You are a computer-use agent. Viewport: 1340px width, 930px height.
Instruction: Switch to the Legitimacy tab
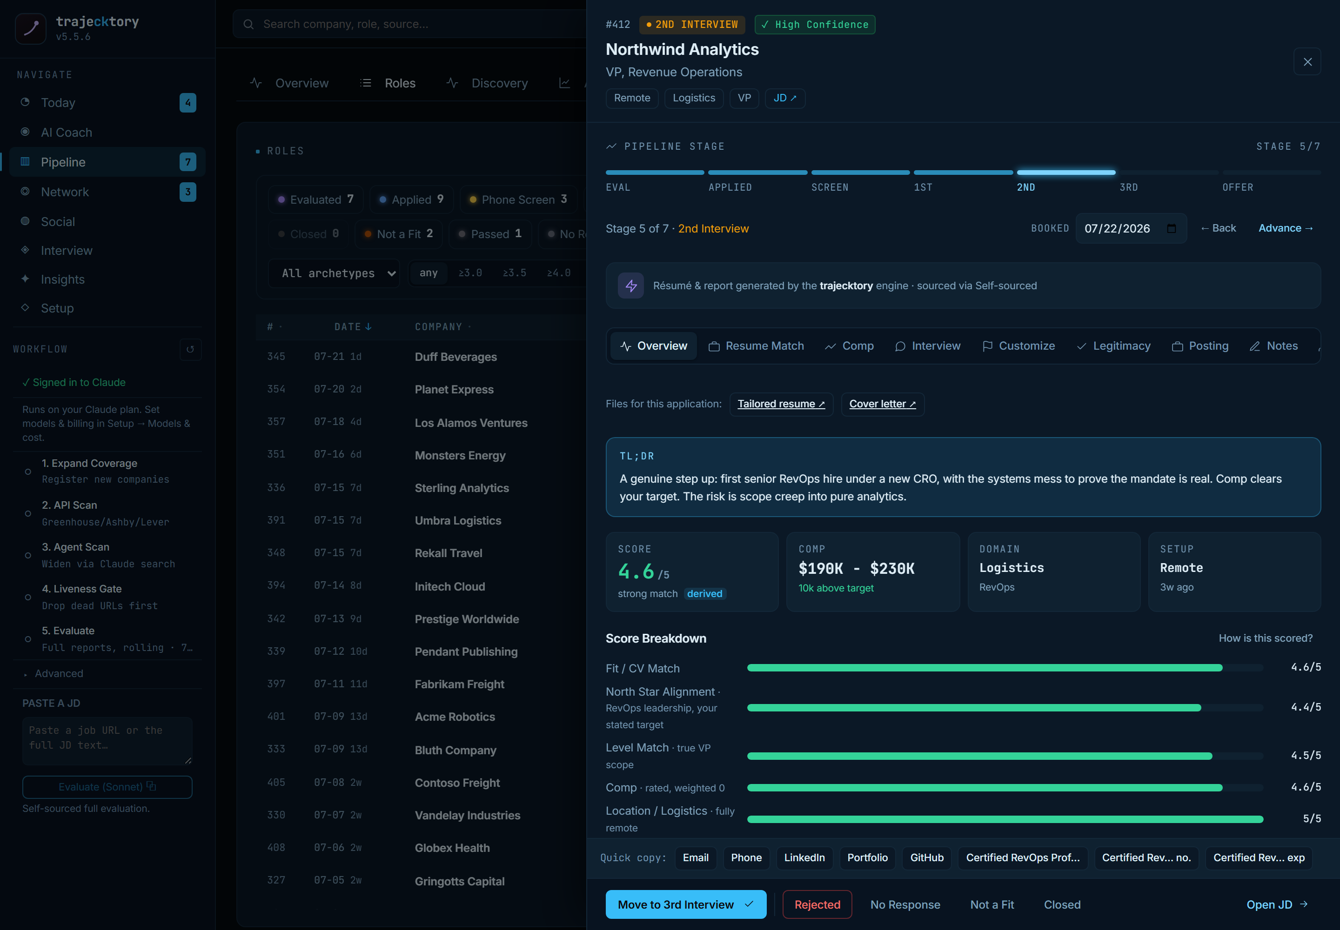pyautogui.click(x=1114, y=346)
